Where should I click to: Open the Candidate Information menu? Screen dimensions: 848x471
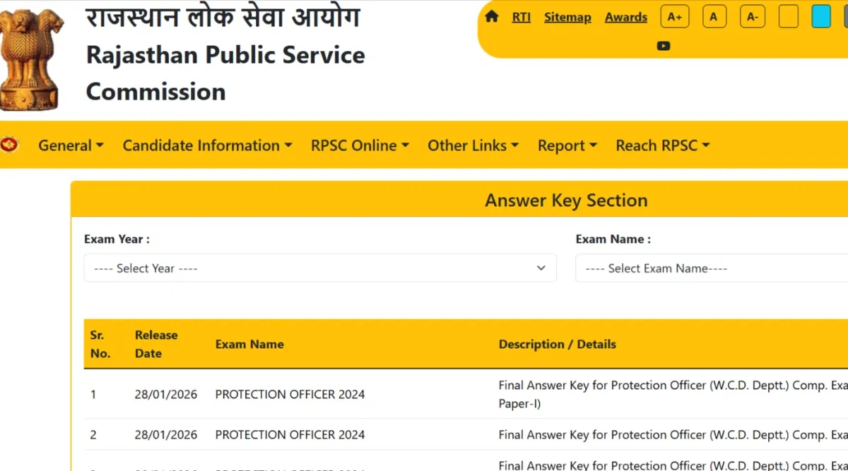coord(207,145)
